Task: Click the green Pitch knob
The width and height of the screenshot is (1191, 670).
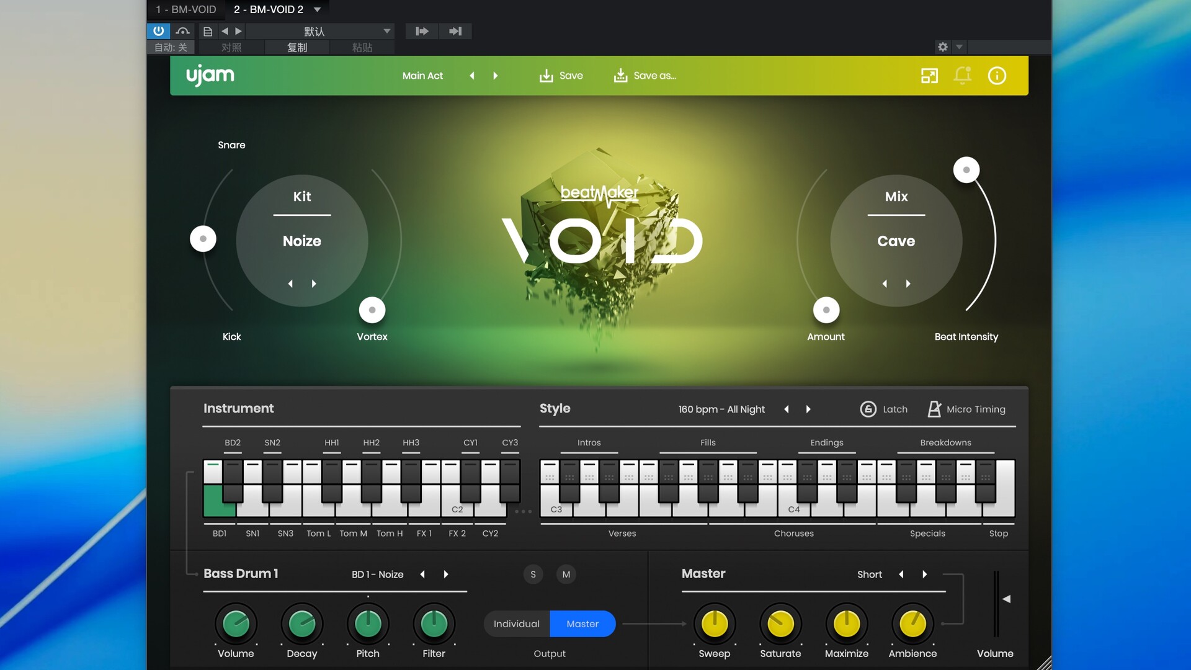Action: point(368,624)
